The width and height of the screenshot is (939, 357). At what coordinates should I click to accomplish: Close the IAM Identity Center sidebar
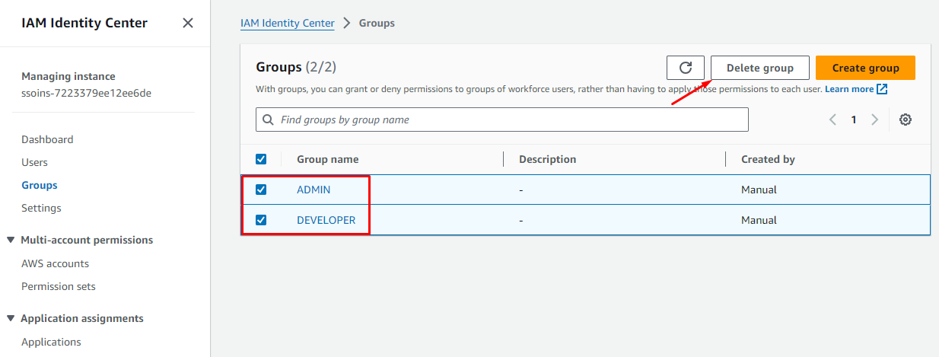click(x=188, y=23)
